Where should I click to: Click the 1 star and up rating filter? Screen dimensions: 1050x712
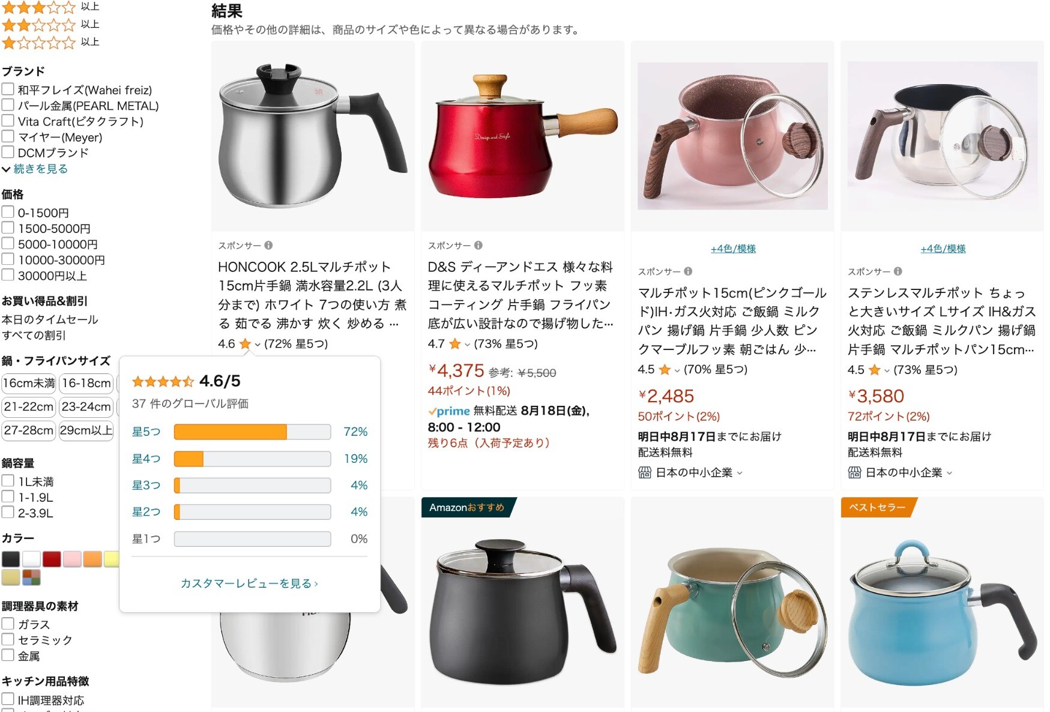[50, 42]
